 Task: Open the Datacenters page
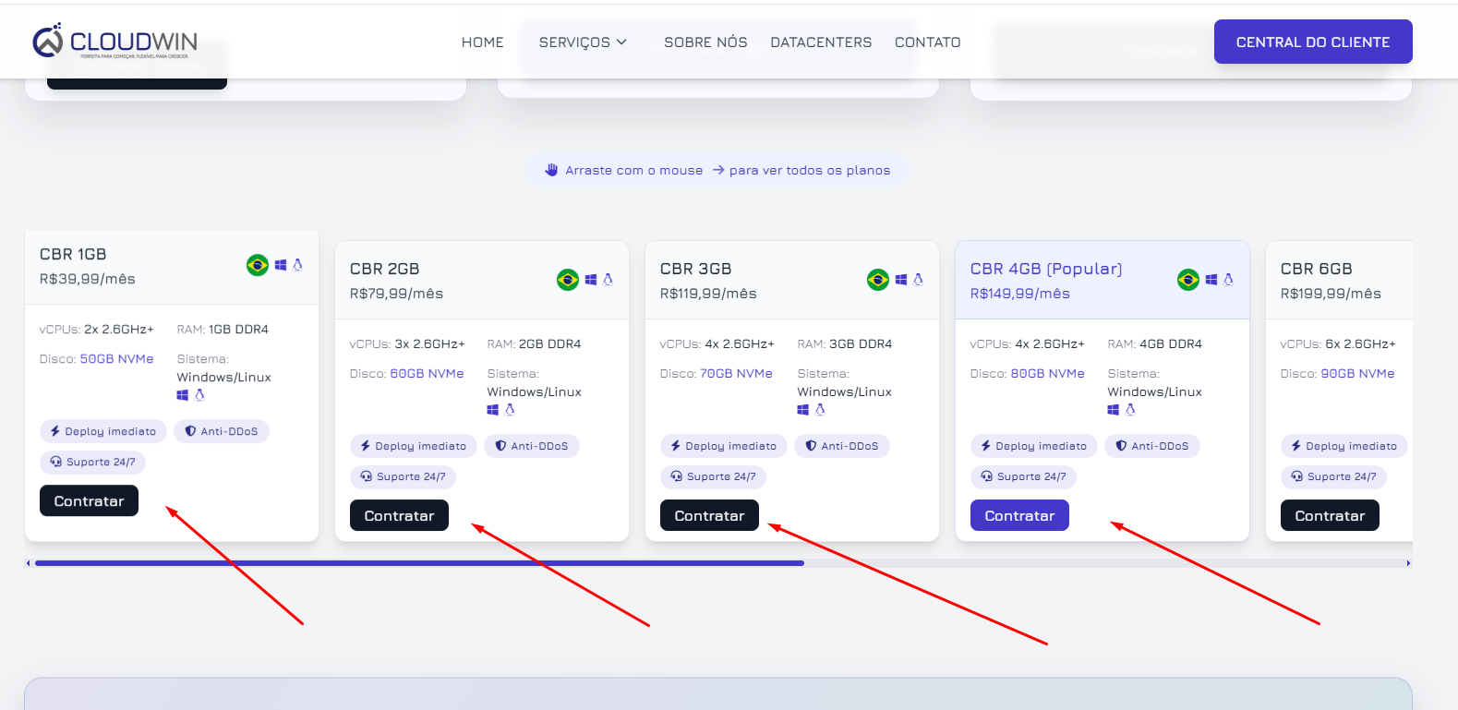pyautogui.click(x=821, y=42)
